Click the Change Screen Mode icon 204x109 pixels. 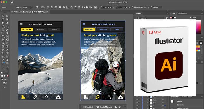point(5,83)
